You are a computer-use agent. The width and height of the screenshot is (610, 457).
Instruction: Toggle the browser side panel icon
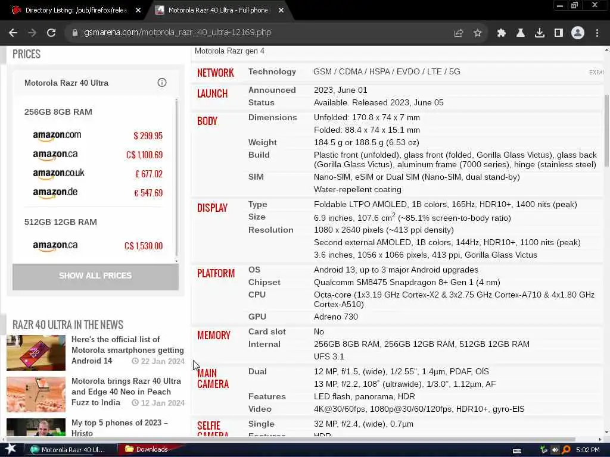[558, 33]
